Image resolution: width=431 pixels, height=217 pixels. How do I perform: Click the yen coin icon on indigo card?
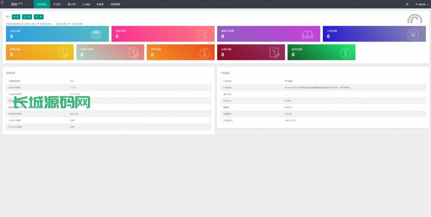(413, 34)
